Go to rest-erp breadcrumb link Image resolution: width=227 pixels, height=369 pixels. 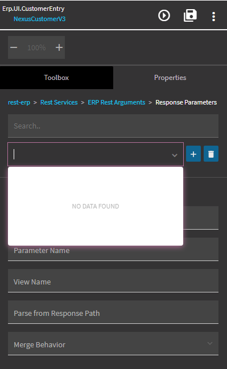[x=19, y=102]
